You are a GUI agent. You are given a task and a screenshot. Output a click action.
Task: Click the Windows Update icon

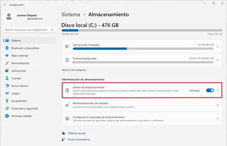coord(7,116)
